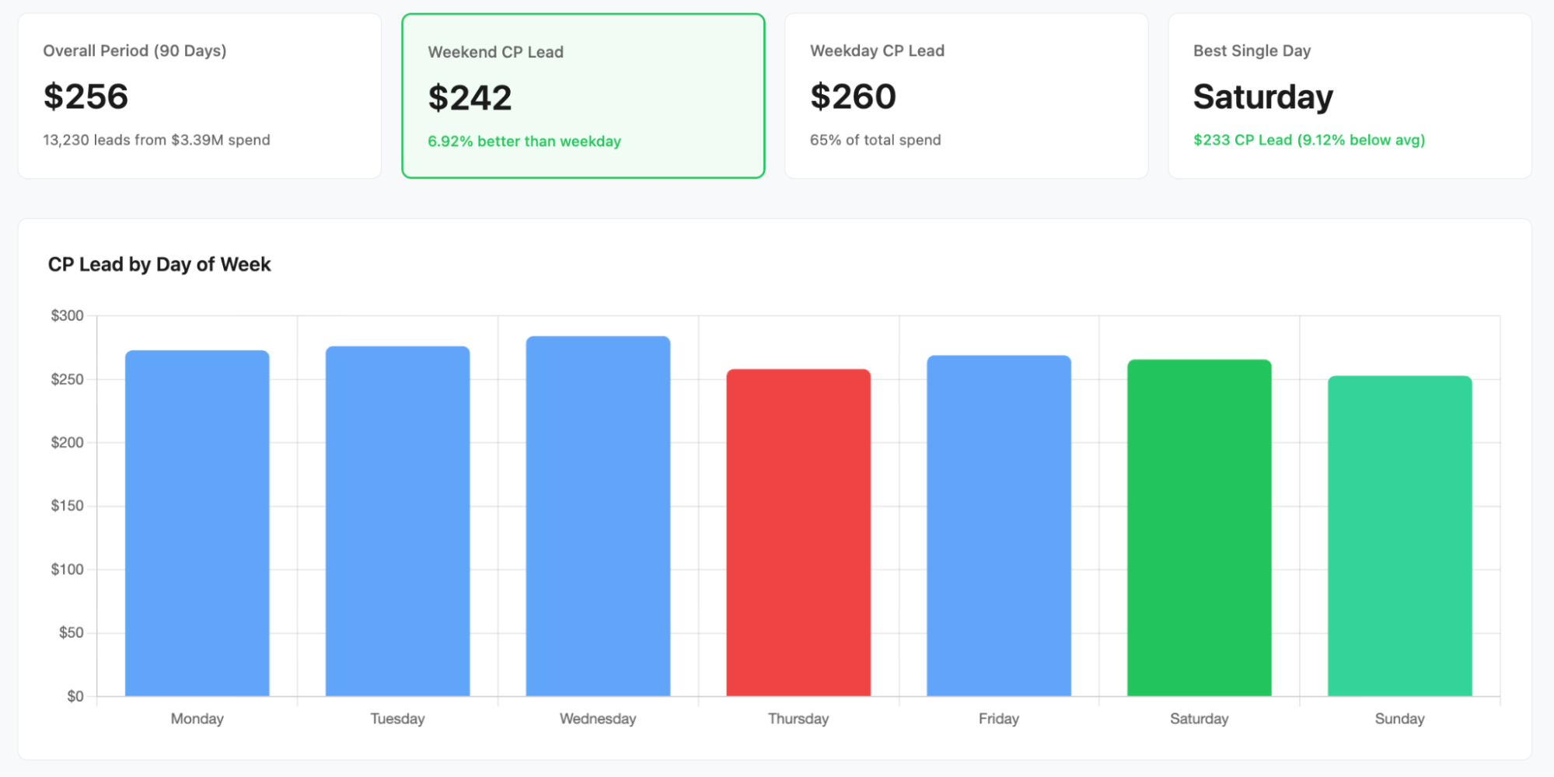Click the blue Monday bar
The height and width of the screenshot is (777, 1554).
coord(197,523)
